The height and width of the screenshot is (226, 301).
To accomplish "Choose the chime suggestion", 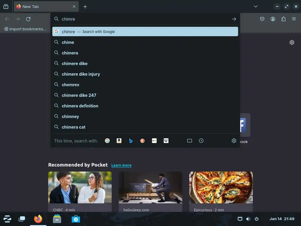I will 145,42.
